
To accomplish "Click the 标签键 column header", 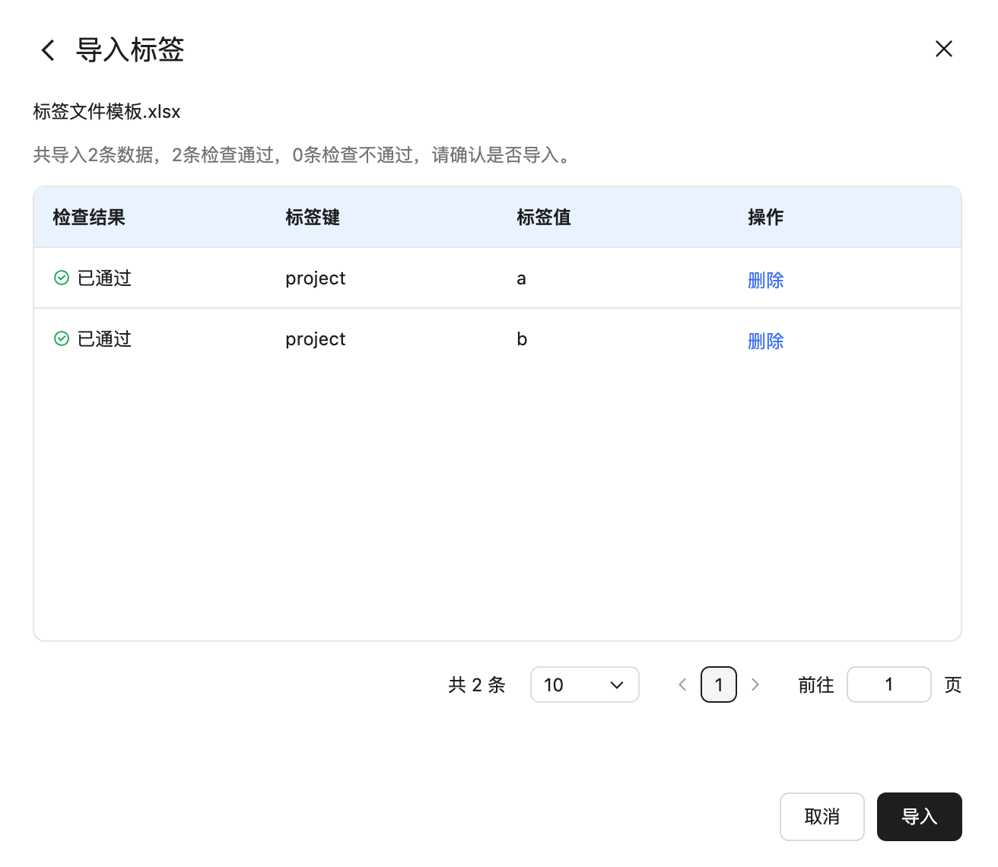I will [x=313, y=218].
